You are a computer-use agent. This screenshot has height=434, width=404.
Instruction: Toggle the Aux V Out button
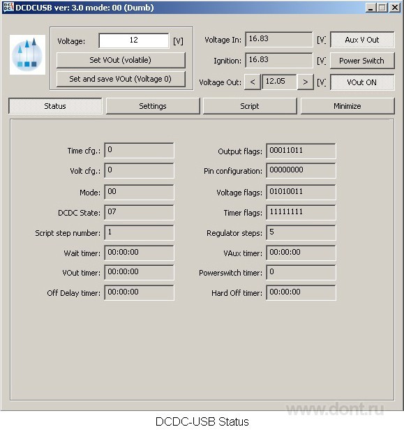[362, 40]
